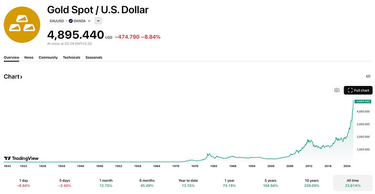
Task: Open the embed code icon
Action: click(x=368, y=76)
